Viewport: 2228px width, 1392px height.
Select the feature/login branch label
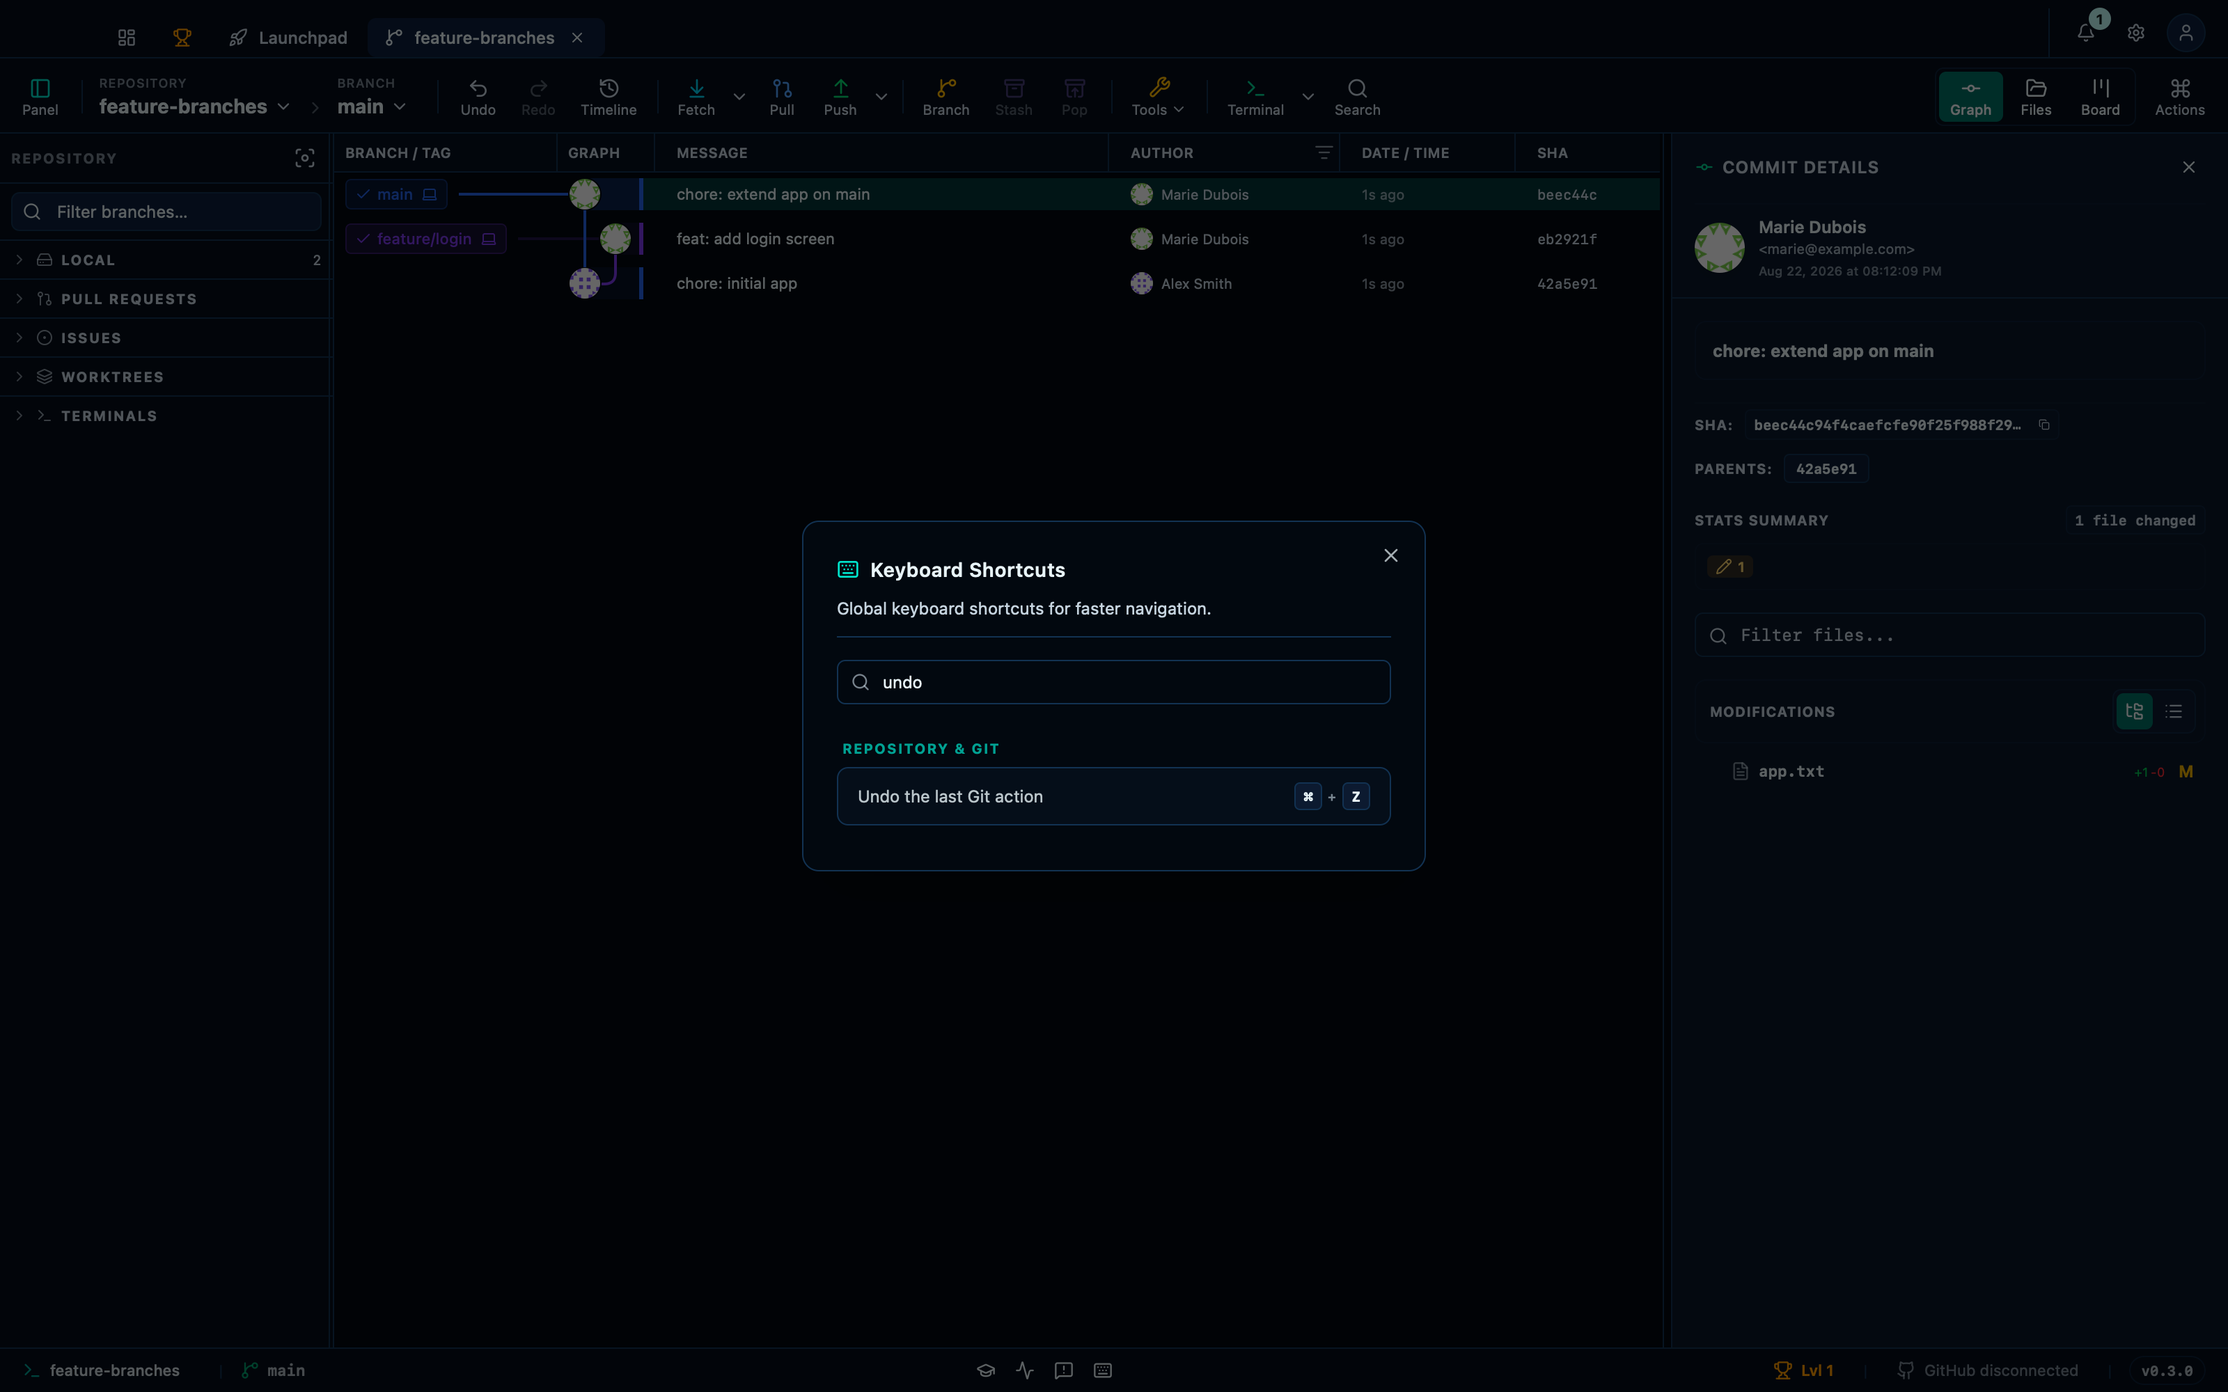[x=425, y=239]
